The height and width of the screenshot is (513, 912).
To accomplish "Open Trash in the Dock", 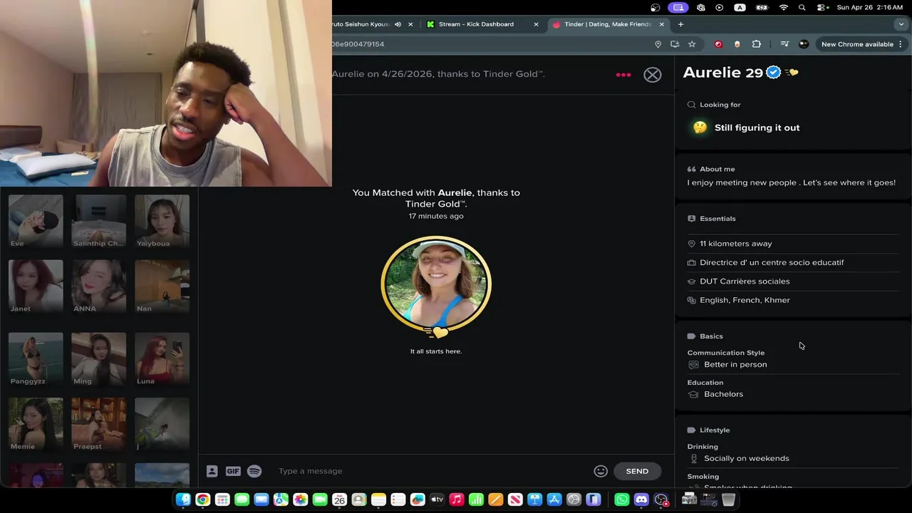I will [728, 500].
